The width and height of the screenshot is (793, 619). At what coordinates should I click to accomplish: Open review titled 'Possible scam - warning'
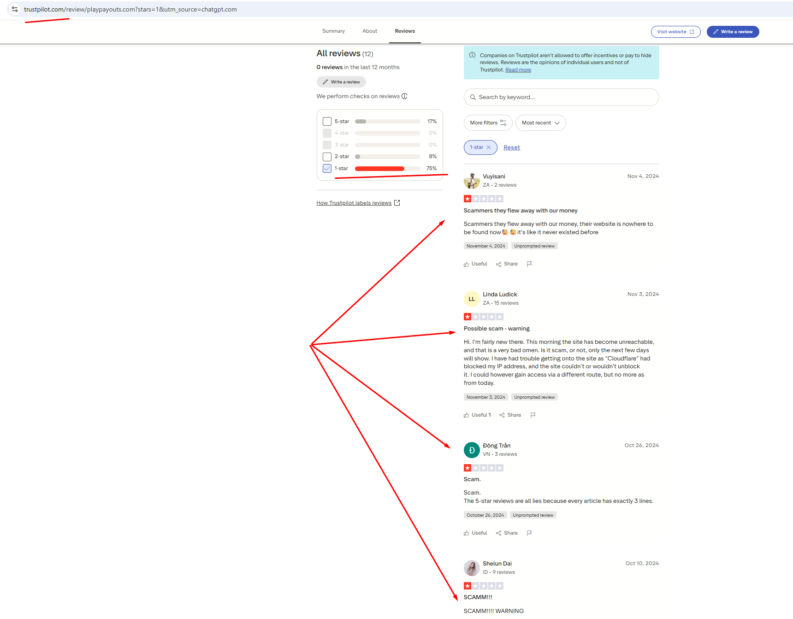[x=497, y=329]
